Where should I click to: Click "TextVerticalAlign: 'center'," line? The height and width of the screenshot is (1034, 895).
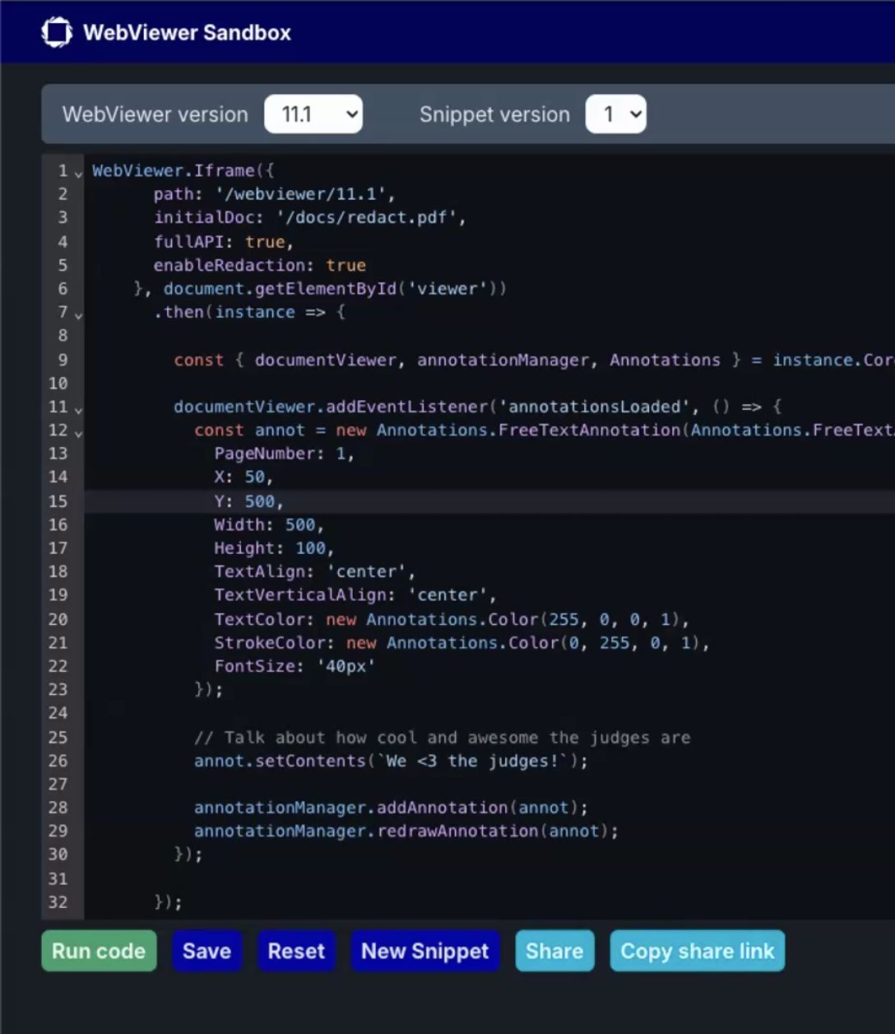pyautogui.click(x=355, y=595)
